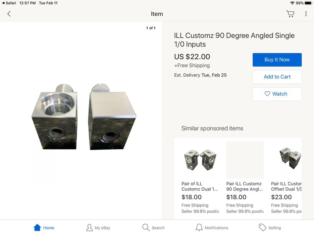
Task: Open the Pair of ILL Customz Dual thumbnail
Action: [200, 160]
